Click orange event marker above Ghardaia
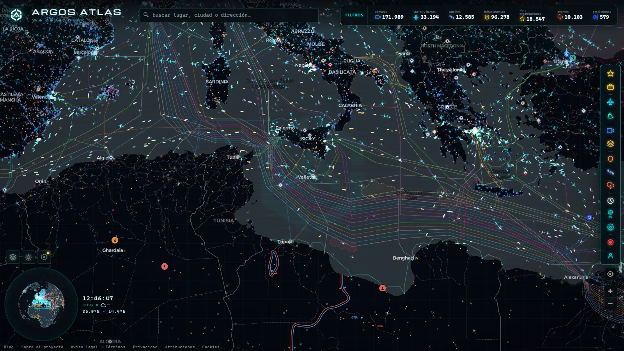 115,240
